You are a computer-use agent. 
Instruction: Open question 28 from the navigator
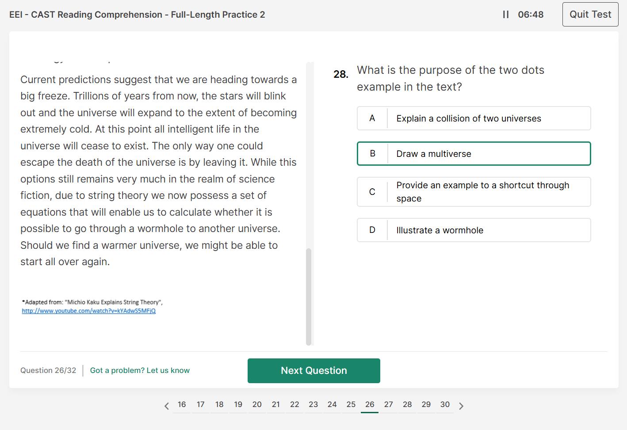pos(407,404)
